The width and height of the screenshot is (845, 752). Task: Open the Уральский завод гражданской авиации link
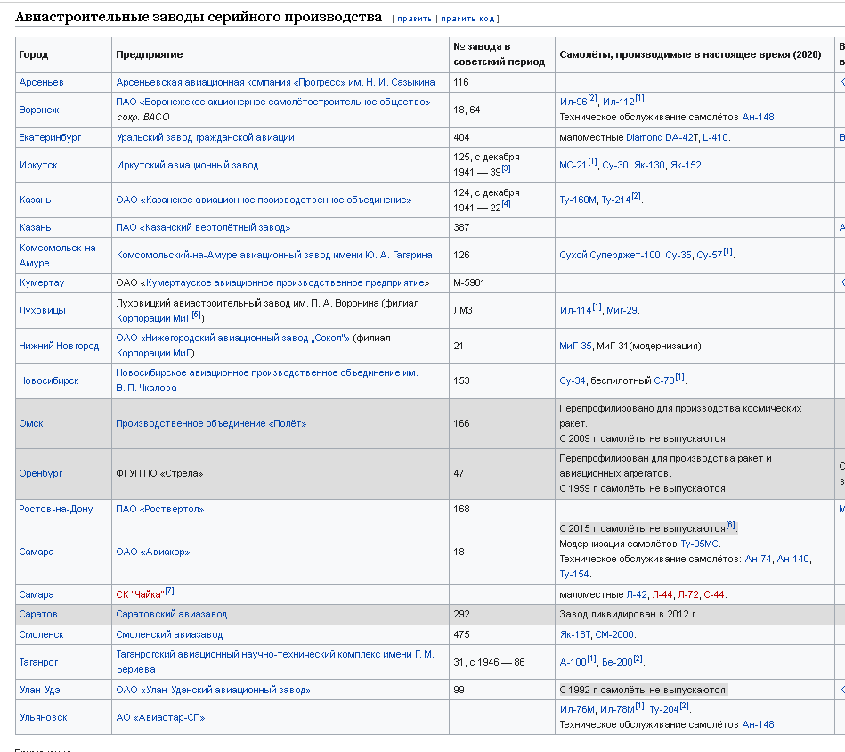point(206,137)
